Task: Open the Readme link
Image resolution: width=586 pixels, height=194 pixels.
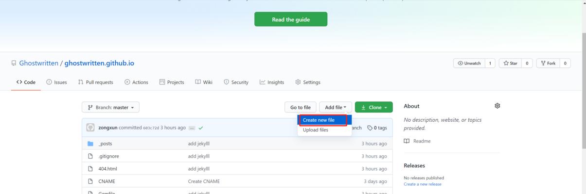Action: tap(417, 141)
